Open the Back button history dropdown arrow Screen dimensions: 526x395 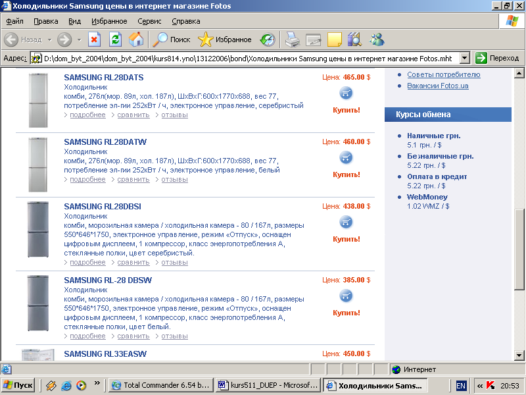[x=50, y=39]
